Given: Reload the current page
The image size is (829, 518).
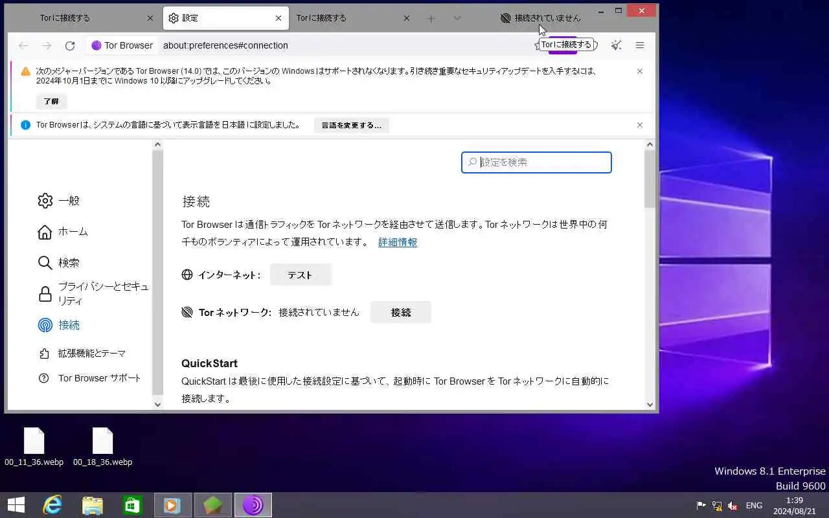Looking at the screenshot, I should point(70,45).
